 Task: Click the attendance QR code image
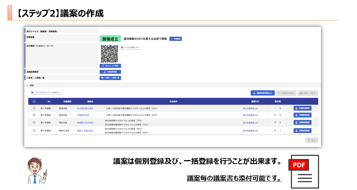point(109,54)
